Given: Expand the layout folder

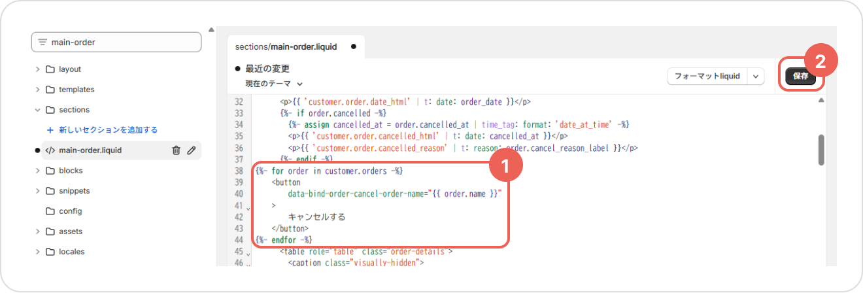Looking at the screenshot, I should pyautogui.click(x=38, y=69).
